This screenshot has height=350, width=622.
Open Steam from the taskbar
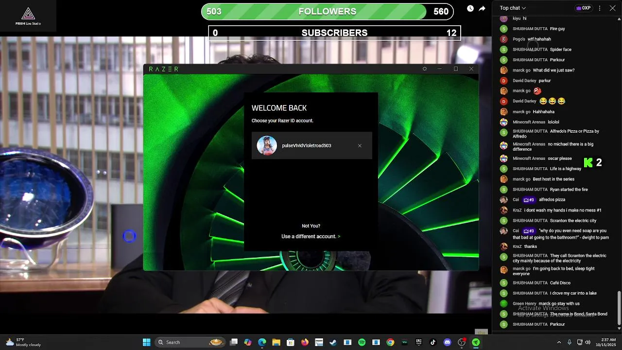pos(333,342)
